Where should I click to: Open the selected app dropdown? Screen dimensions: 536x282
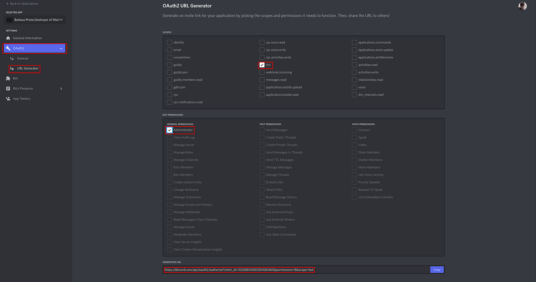coord(35,20)
